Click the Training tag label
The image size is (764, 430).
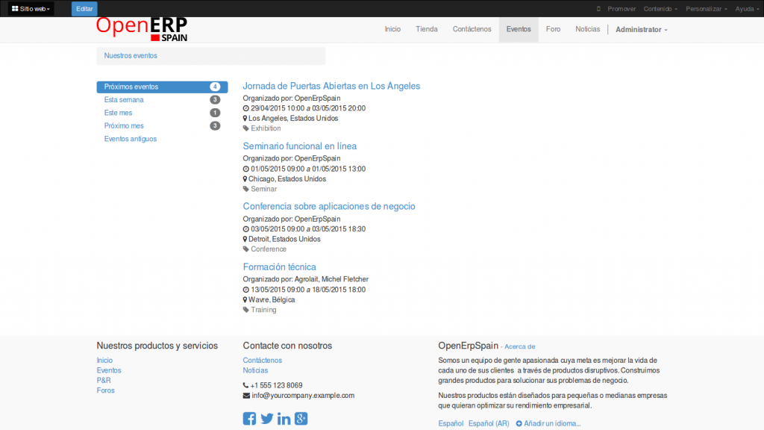(263, 310)
